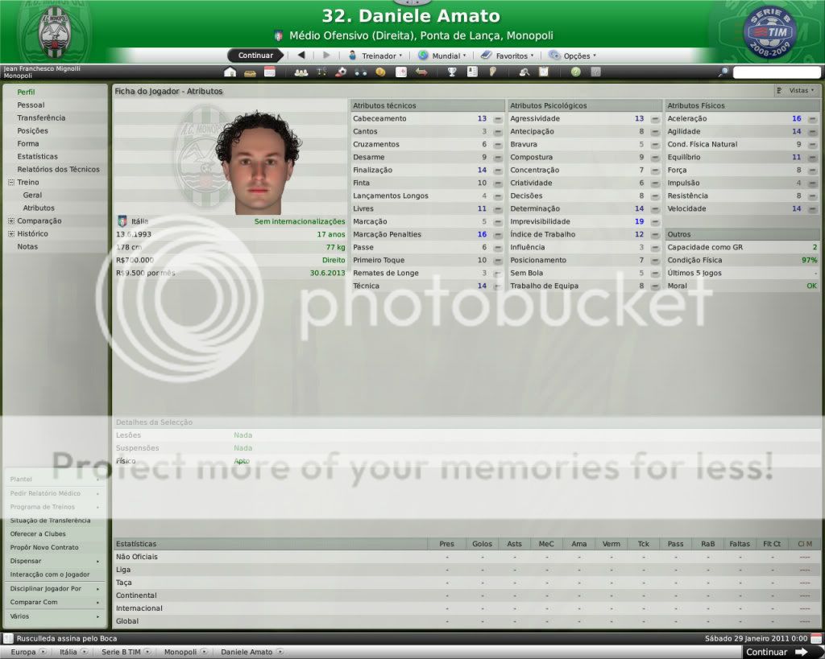
Task: Toggle the button beside Imprevisibilidade attribute
Action: (x=655, y=222)
